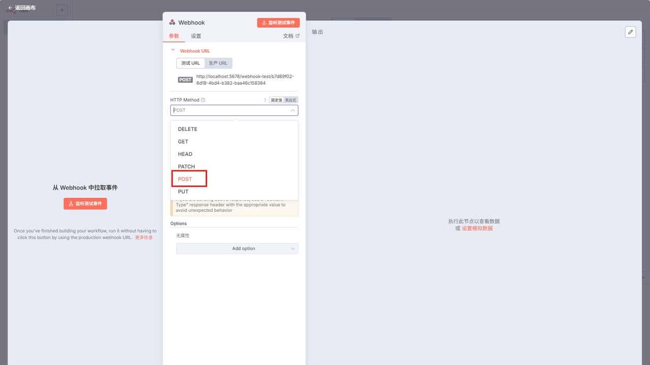Select the 参数 tab
The image size is (650, 365).
[174, 36]
